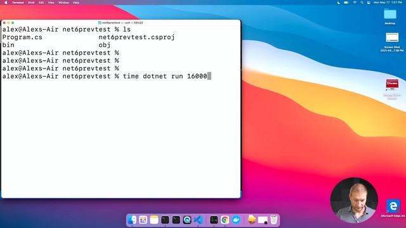The image size is (406, 228).
Task: Open the Edit menu
Action: point(41,3)
